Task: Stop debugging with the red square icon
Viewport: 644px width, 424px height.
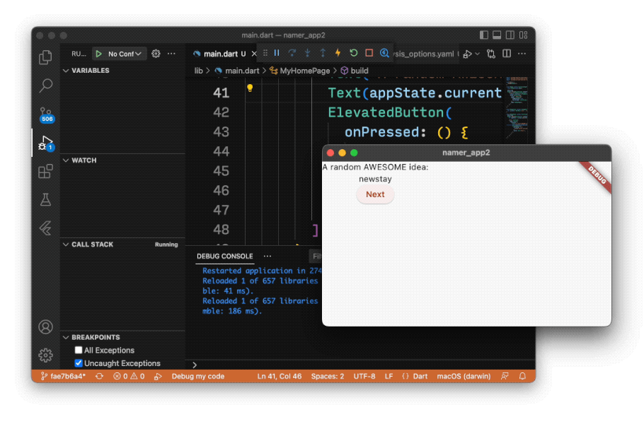Action: point(369,53)
